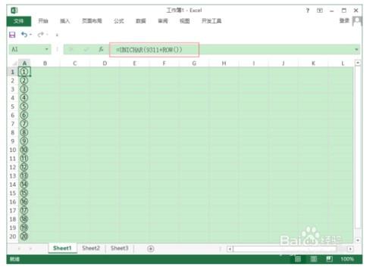This screenshot has width=379, height=279.
Task: Click the Insert Function fx icon
Action: [101, 49]
